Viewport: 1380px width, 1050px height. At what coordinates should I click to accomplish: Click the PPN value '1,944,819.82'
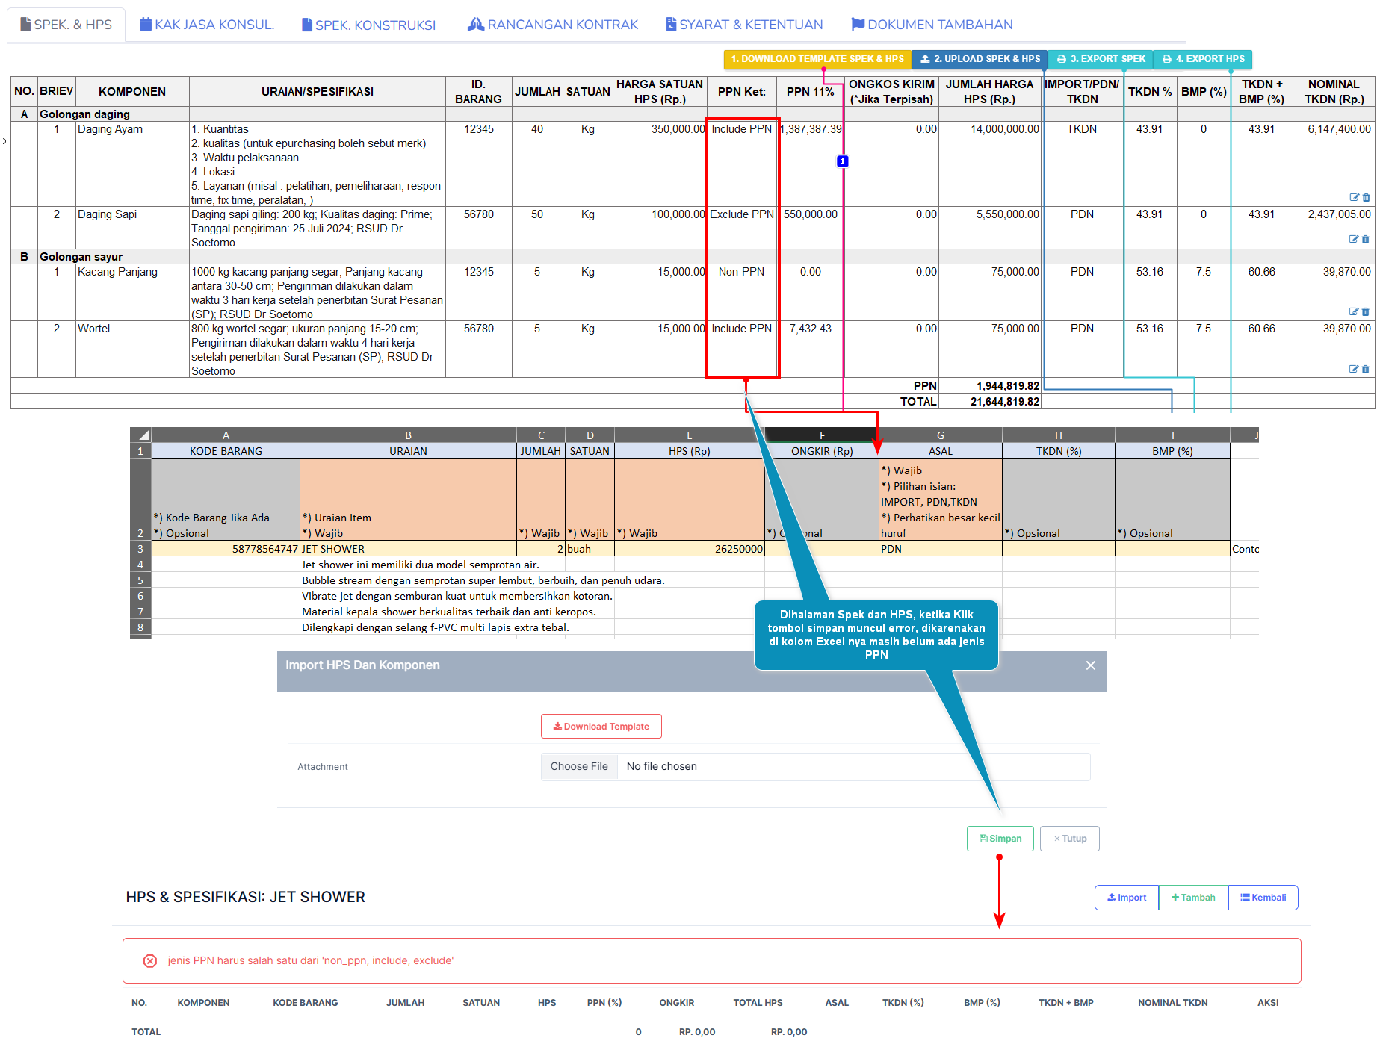(x=1008, y=386)
